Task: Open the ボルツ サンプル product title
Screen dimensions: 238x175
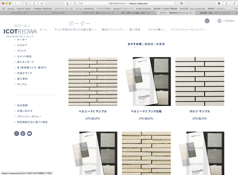Action: (200, 111)
